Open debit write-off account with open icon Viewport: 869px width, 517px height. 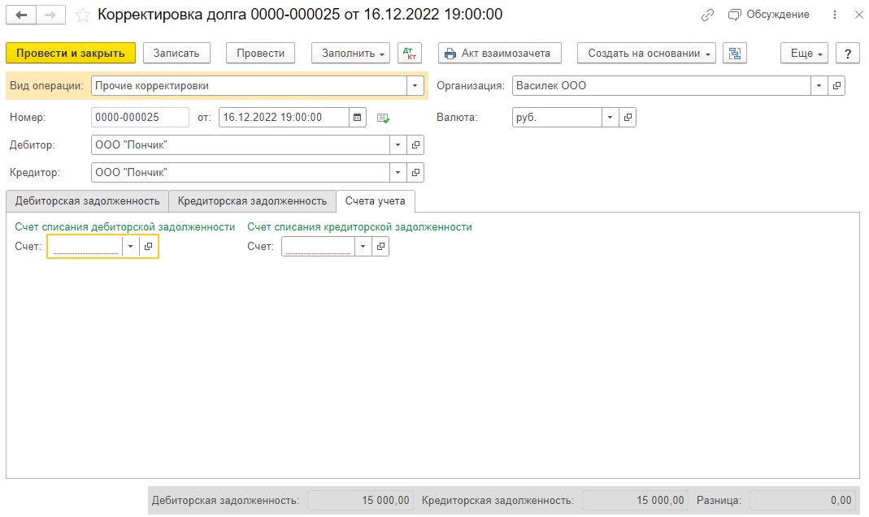click(x=148, y=246)
